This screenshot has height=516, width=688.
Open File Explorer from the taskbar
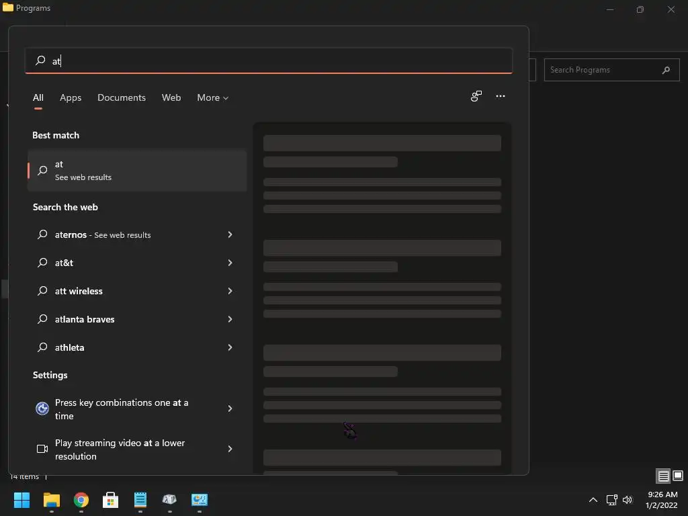(51, 500)
